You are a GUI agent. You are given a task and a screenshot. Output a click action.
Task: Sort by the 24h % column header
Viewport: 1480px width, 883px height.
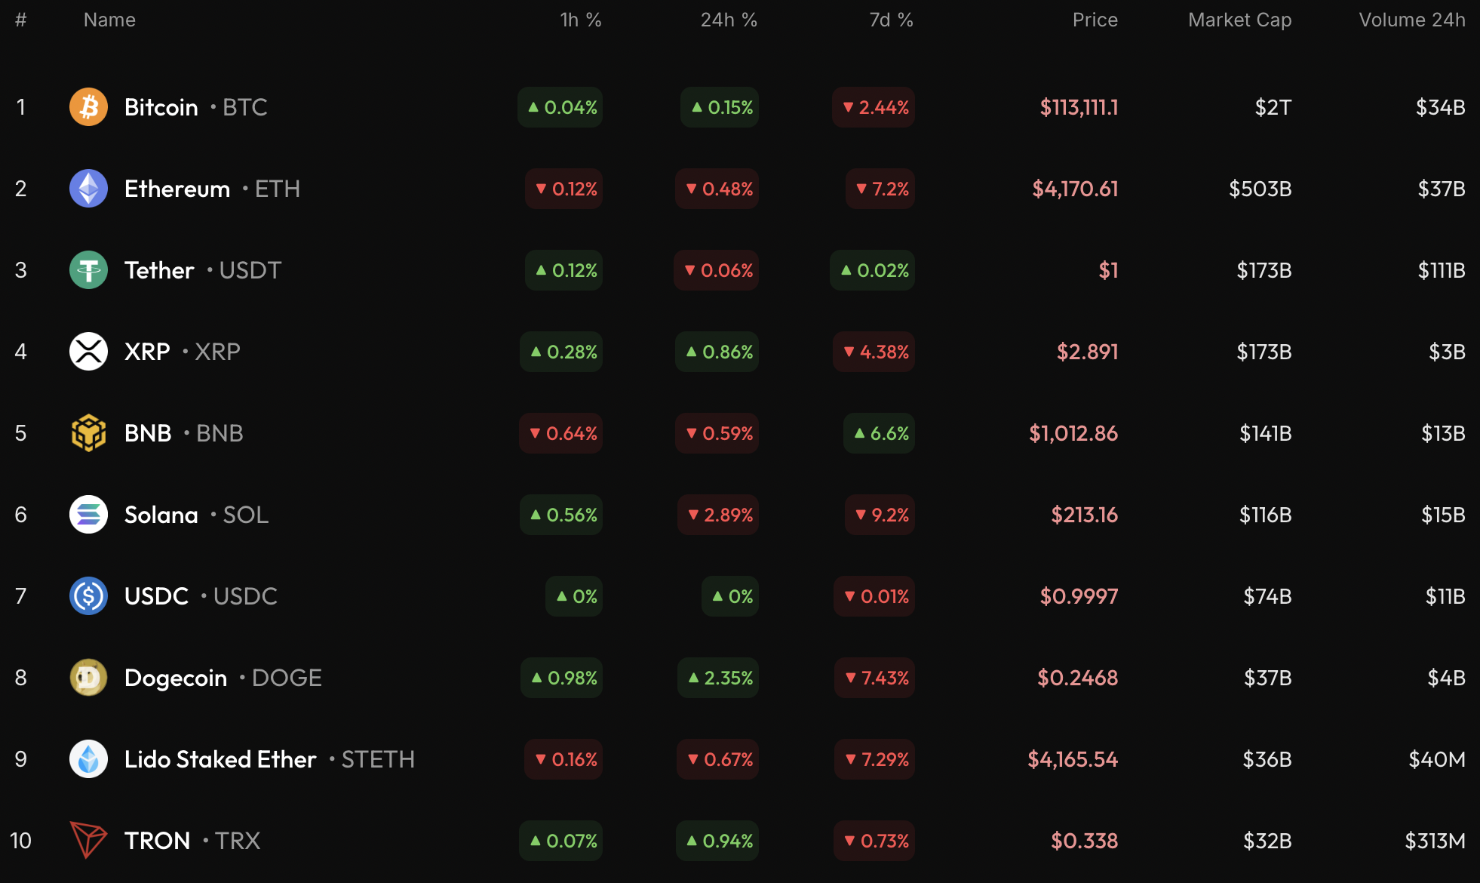point(728,20)
